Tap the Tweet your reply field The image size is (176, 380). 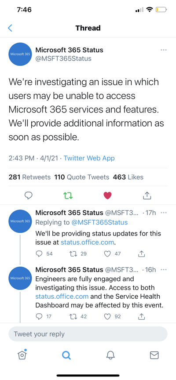point(88,334)
